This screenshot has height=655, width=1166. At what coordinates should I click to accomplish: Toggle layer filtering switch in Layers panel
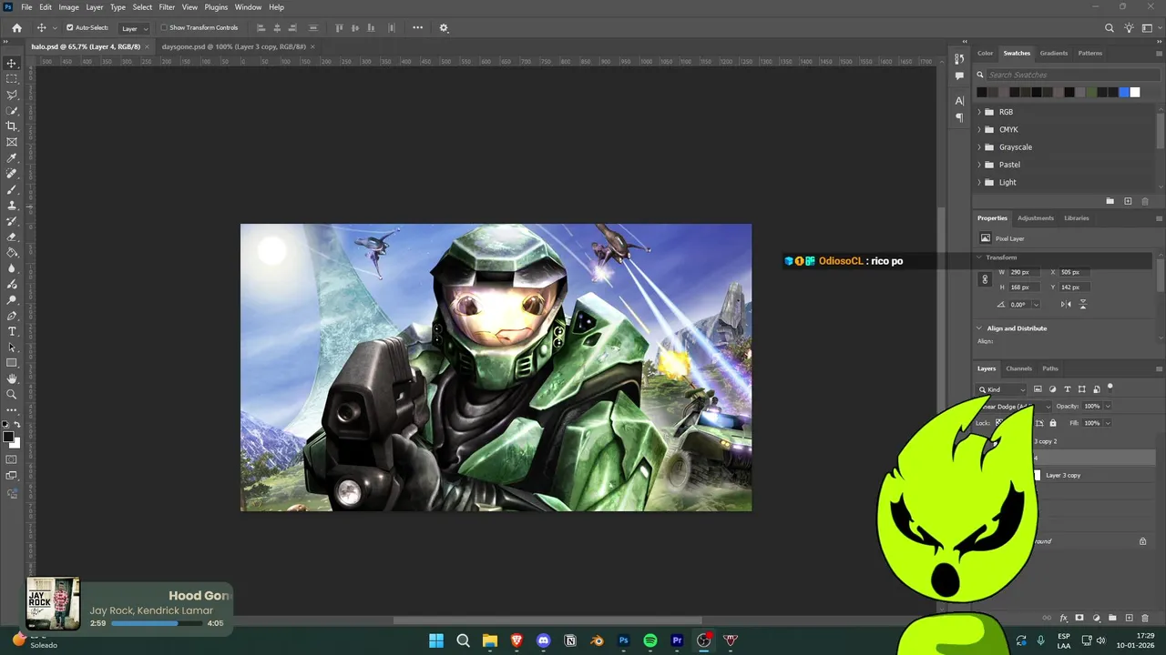click(x=1110, y=388)
